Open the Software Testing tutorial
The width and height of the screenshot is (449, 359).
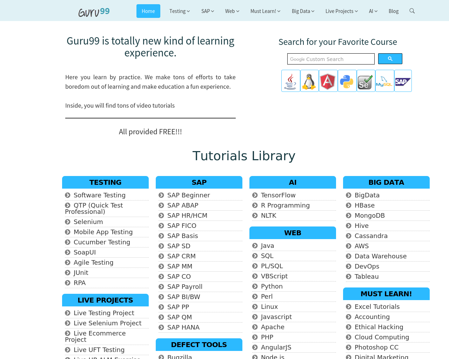99,195
